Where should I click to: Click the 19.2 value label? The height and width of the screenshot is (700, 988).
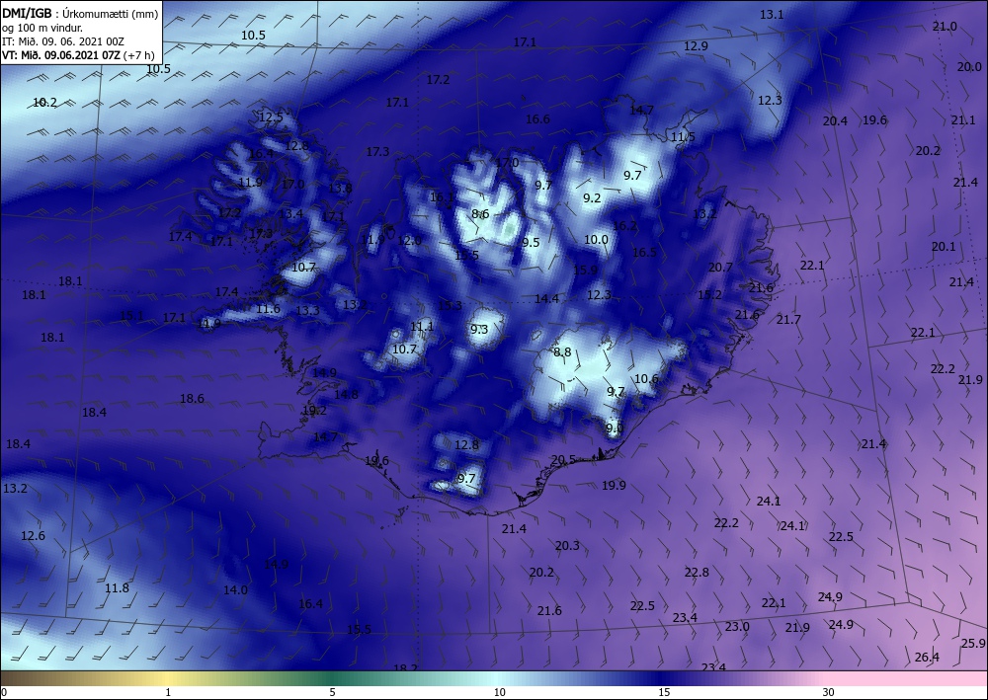pos(314,411)
